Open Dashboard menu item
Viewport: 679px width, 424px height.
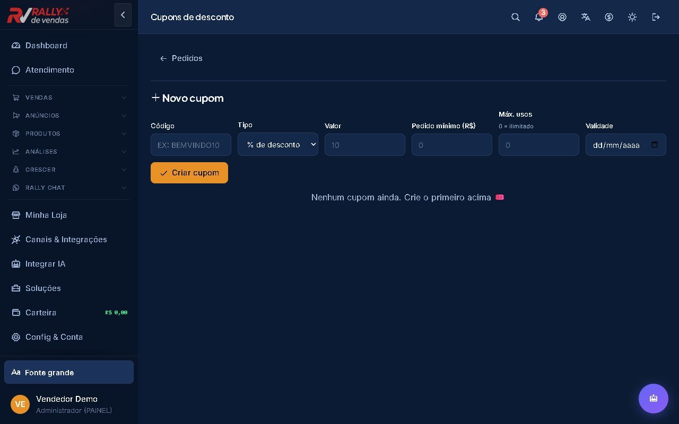tap(69, 46)
